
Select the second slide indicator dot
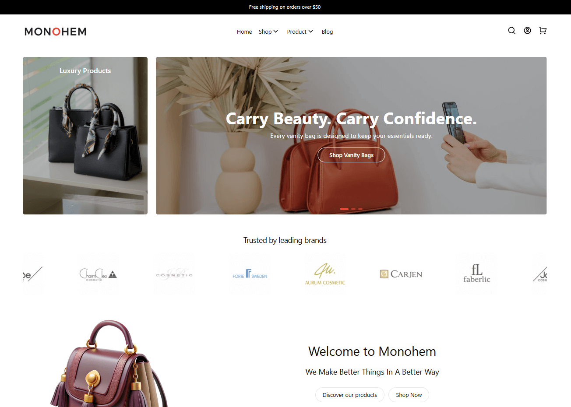(x=353, y=209)
